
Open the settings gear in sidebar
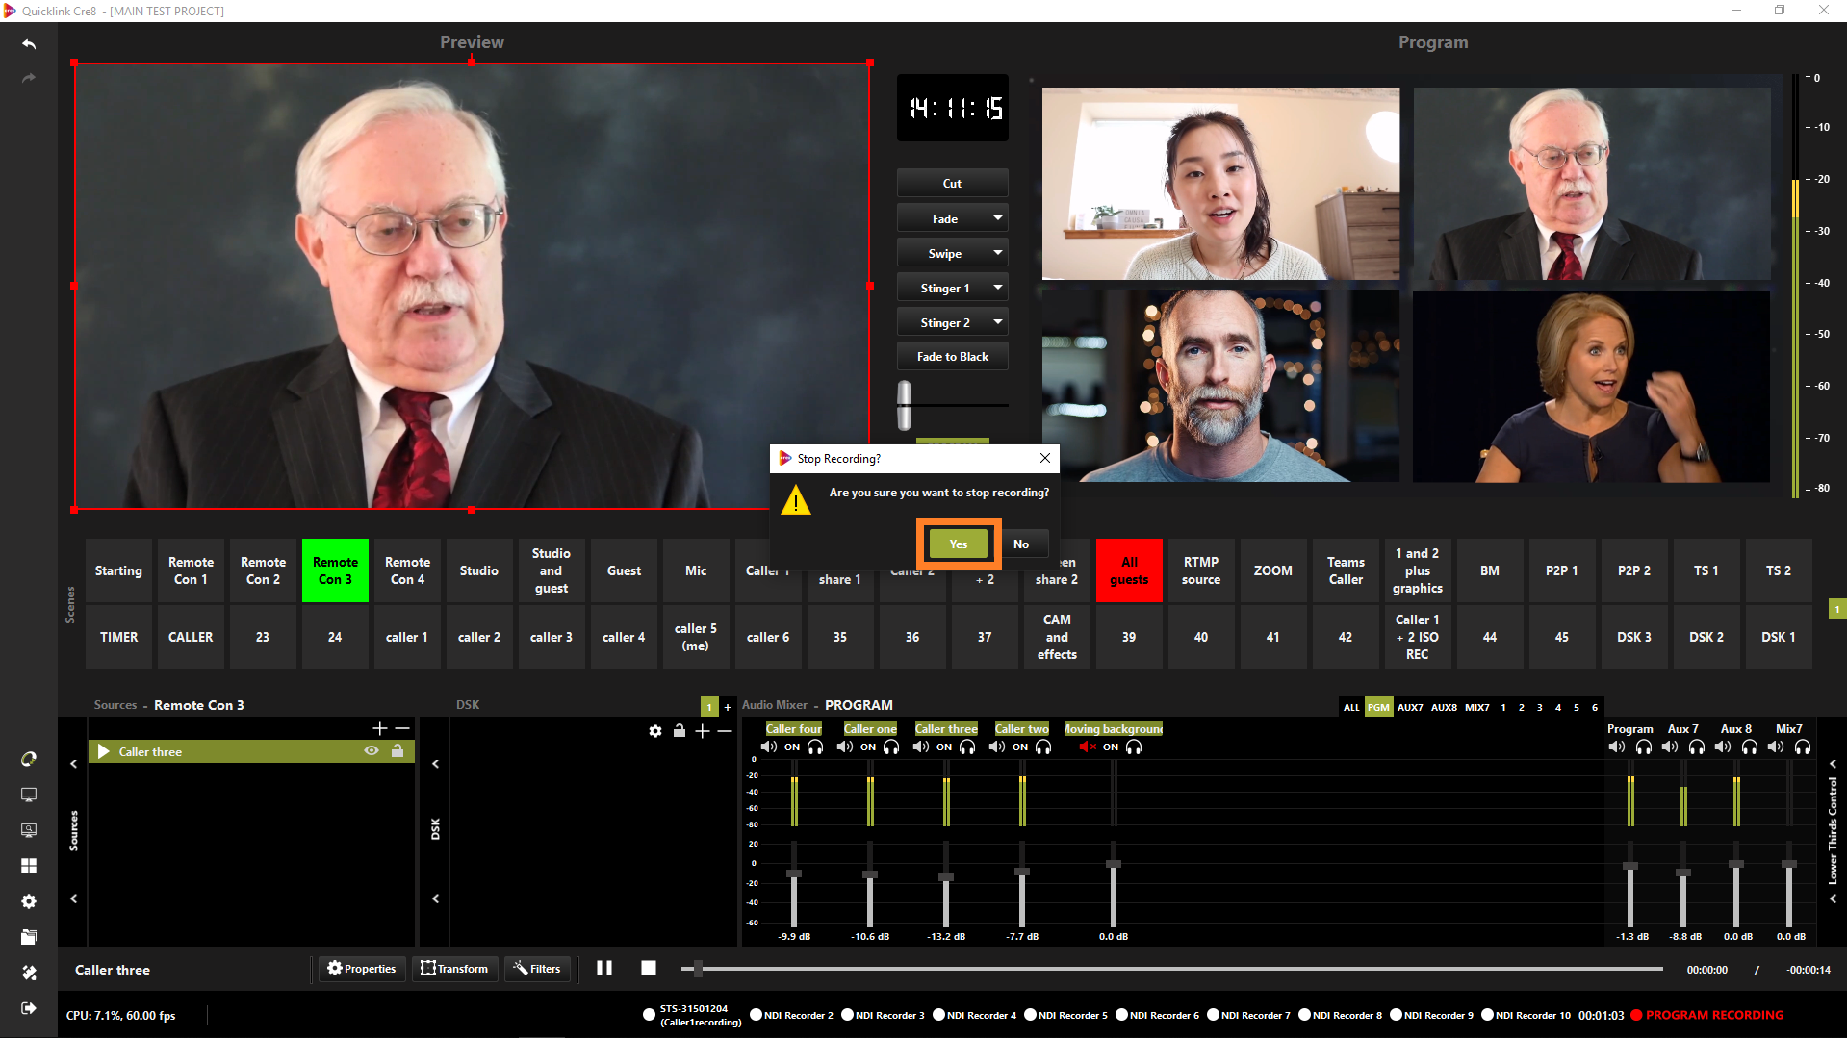coord(29,901)
